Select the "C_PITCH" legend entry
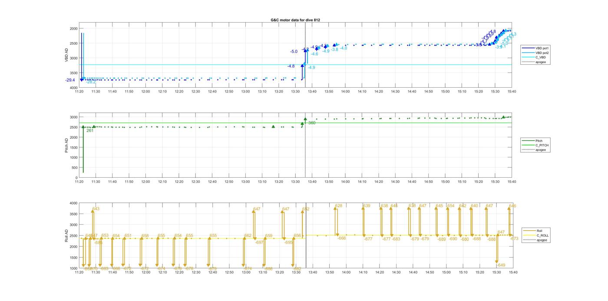 534,145
